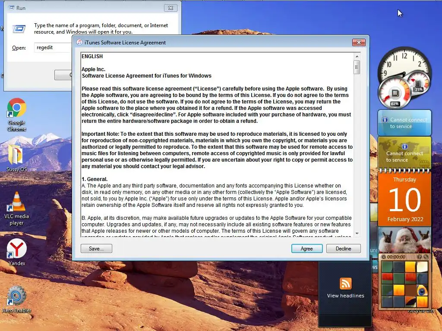
Task: Decline the iTunes license agreement
Action: pos(343,249)
